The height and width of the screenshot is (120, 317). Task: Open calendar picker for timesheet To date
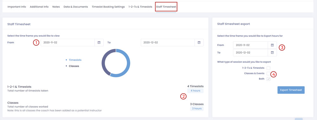(x=199, y=43)
